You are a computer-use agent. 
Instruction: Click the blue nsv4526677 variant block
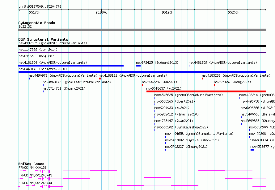coord(252,150)
